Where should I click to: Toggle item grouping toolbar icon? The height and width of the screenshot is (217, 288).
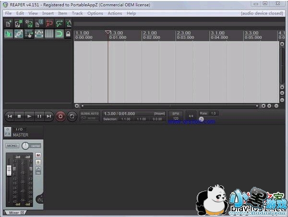pos(19,34)
